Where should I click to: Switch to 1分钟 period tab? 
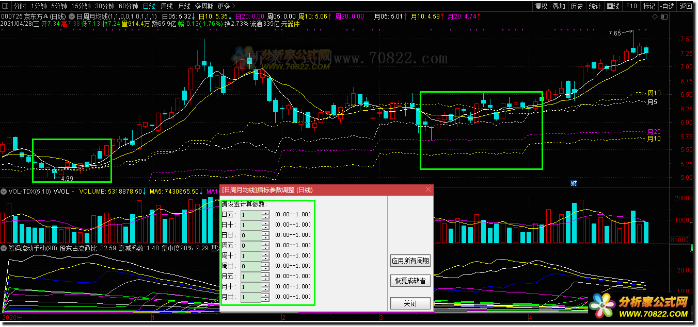(x=39, y=6)
